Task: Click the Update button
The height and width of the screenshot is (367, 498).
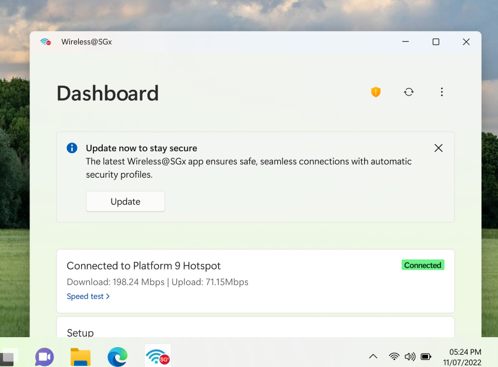Action: coord(126,201)
